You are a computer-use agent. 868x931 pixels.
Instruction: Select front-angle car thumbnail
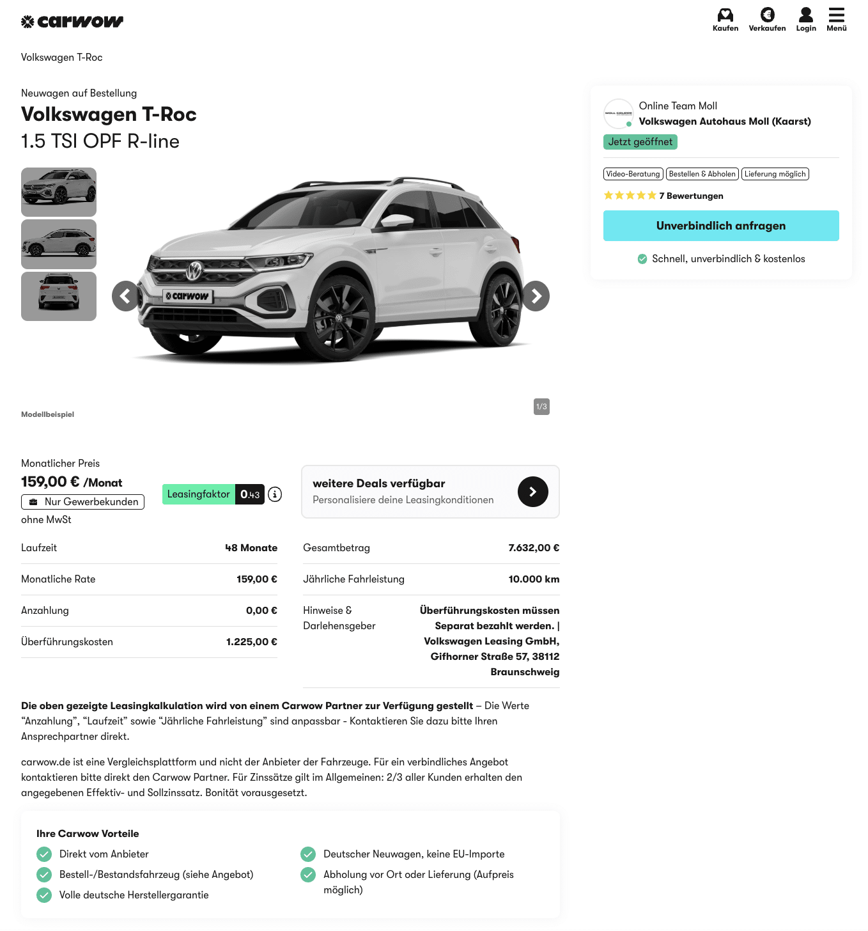pos(59,192)
